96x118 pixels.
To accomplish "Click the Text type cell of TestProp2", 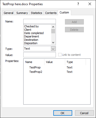I will pyautogui.click(x=70, y=72).
